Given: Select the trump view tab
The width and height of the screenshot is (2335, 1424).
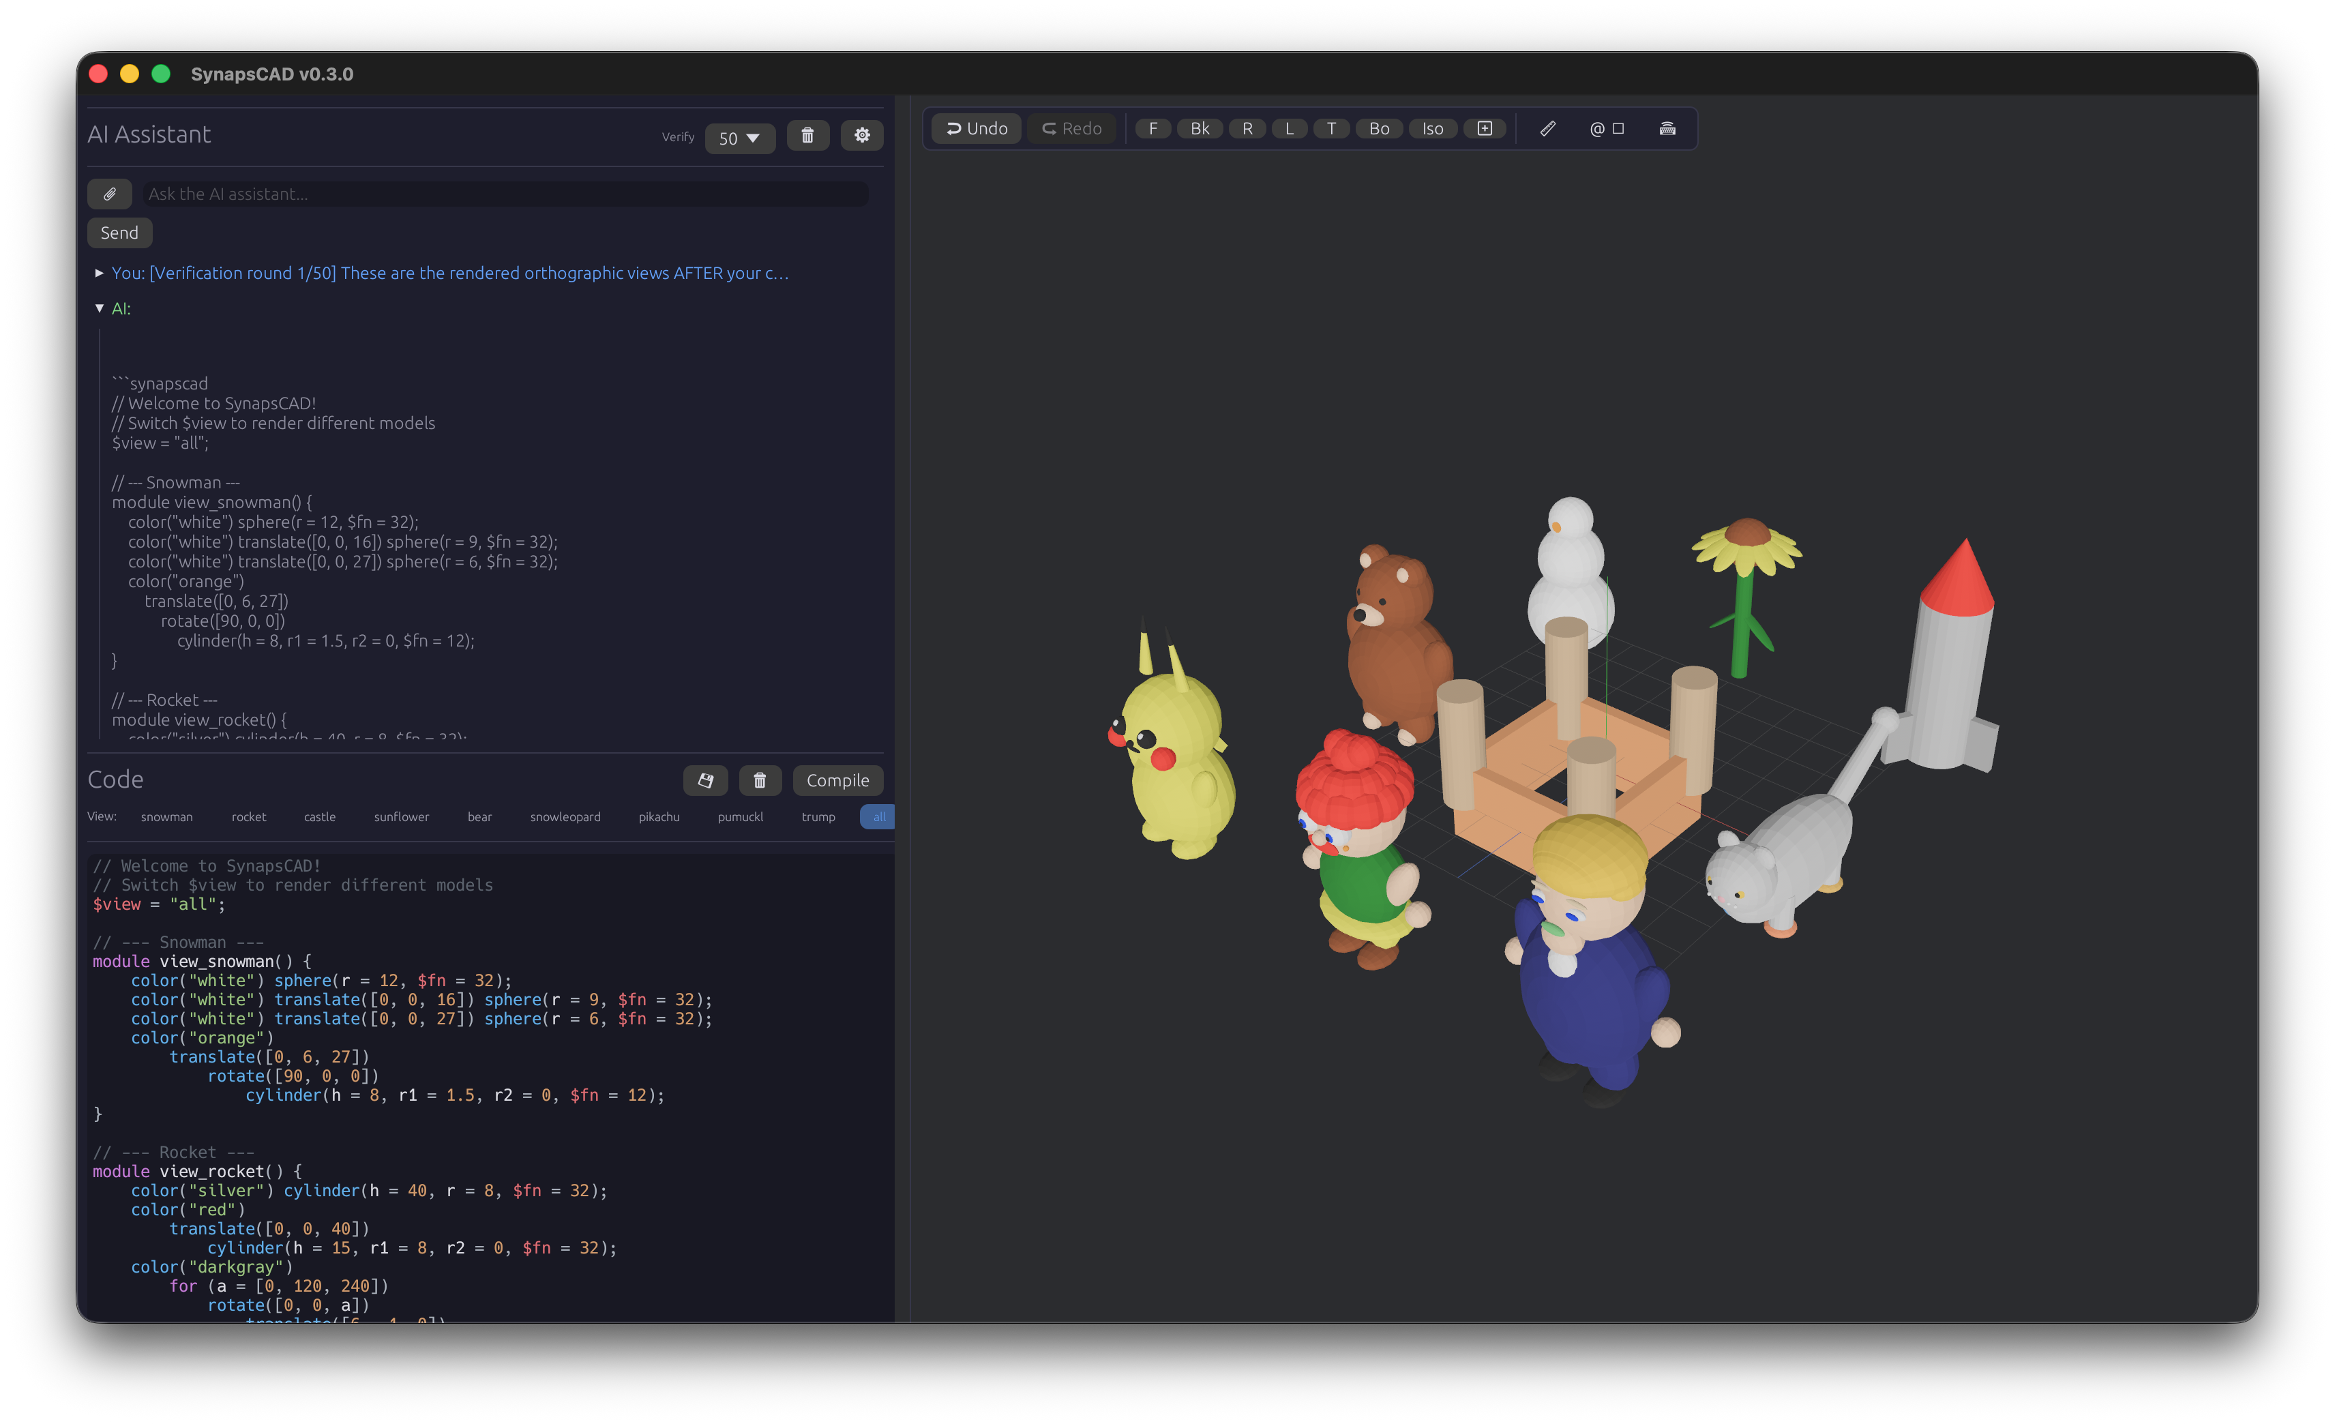Looking at the screenshot, I should tap(819, 817).
